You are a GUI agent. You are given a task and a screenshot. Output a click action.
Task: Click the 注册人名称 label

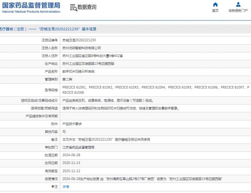(50, 48)
